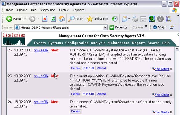The width and height of the screenshot is (180, 115).
Task: Expand the Back button history dropdown arrow
Action: [25, 19]
